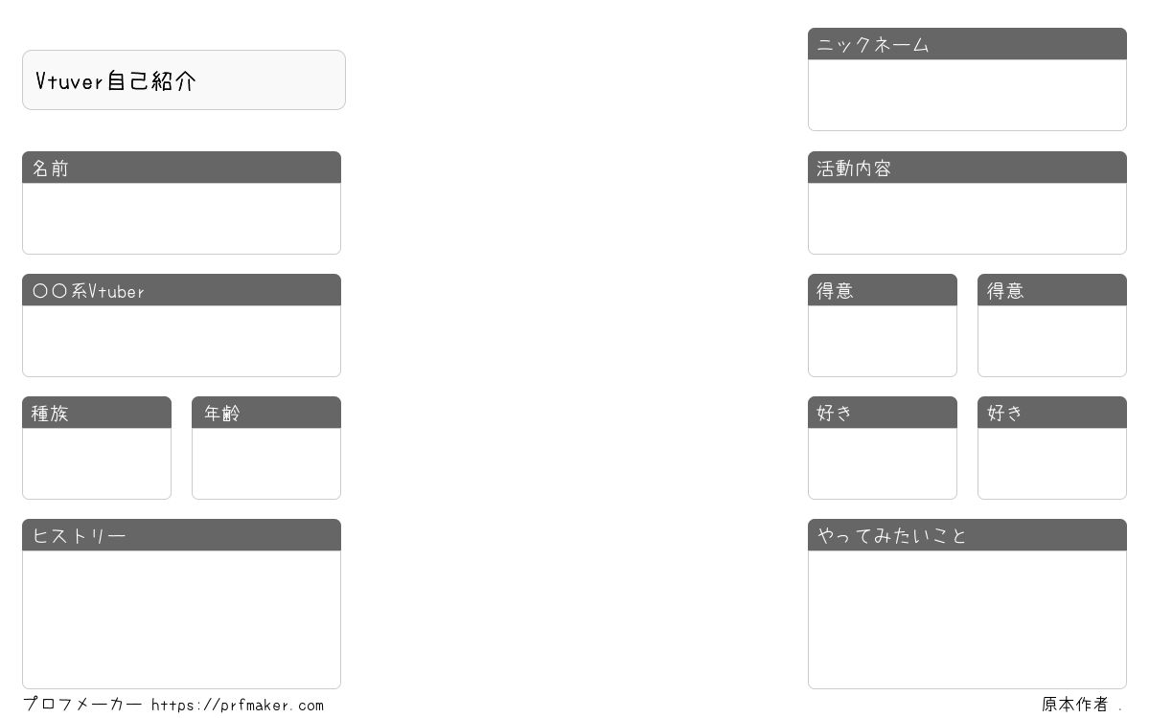
Task: Click the 年齢 field box
Action: (x=266, y=463)
